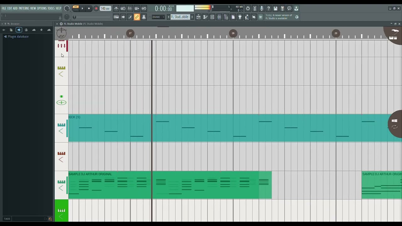Stop playback with the stop button

click(x=89, y=8)
